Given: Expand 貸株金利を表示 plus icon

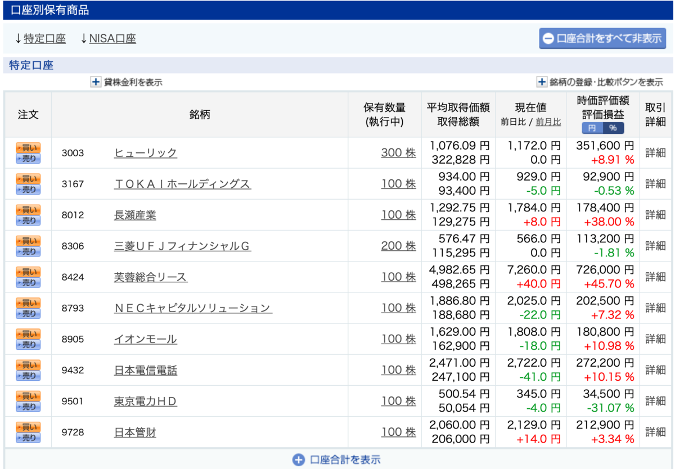Looking at the screenshot, I should point(96,82).
